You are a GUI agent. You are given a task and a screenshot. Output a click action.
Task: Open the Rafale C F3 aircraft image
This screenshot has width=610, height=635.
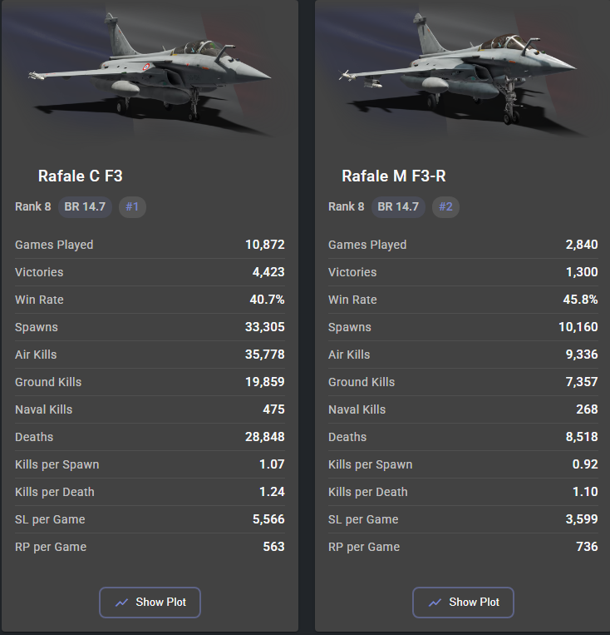(x=150, y=71)
